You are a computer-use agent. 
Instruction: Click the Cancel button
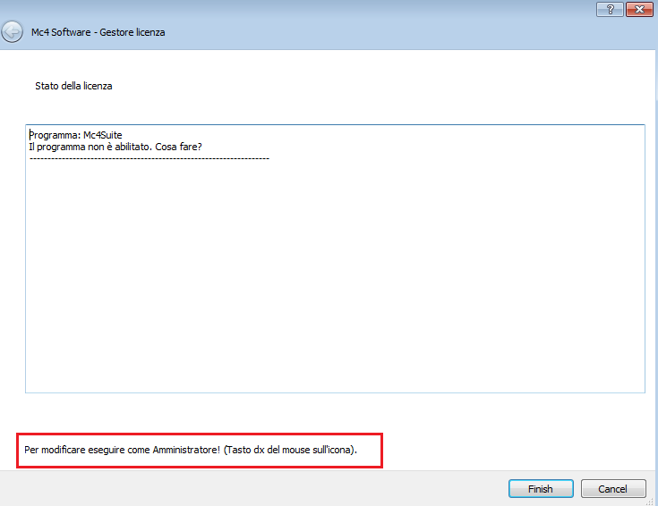[613, 489]
